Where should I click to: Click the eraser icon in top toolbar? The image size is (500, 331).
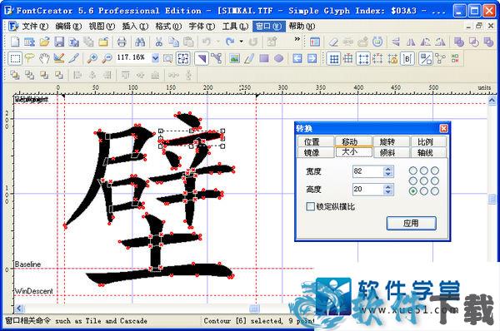[x=333, y=42]
